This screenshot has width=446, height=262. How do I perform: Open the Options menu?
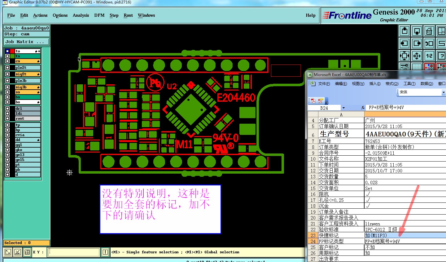(x=60, y=15)
